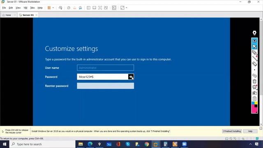Viewport: 263px width, 148px height.
Task: Toggle the thumbnail bar view icon
Action: 94,8
